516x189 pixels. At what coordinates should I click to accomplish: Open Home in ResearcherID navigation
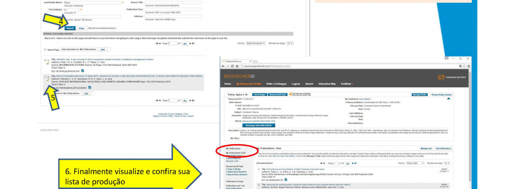(x=227, y=84)
